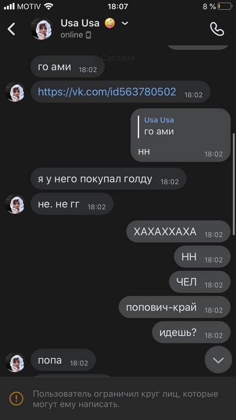The width and height of the screenshot is (236, 420).
Task: Tap avatar beside 'не. не гг' message
Action: (15, 204)
